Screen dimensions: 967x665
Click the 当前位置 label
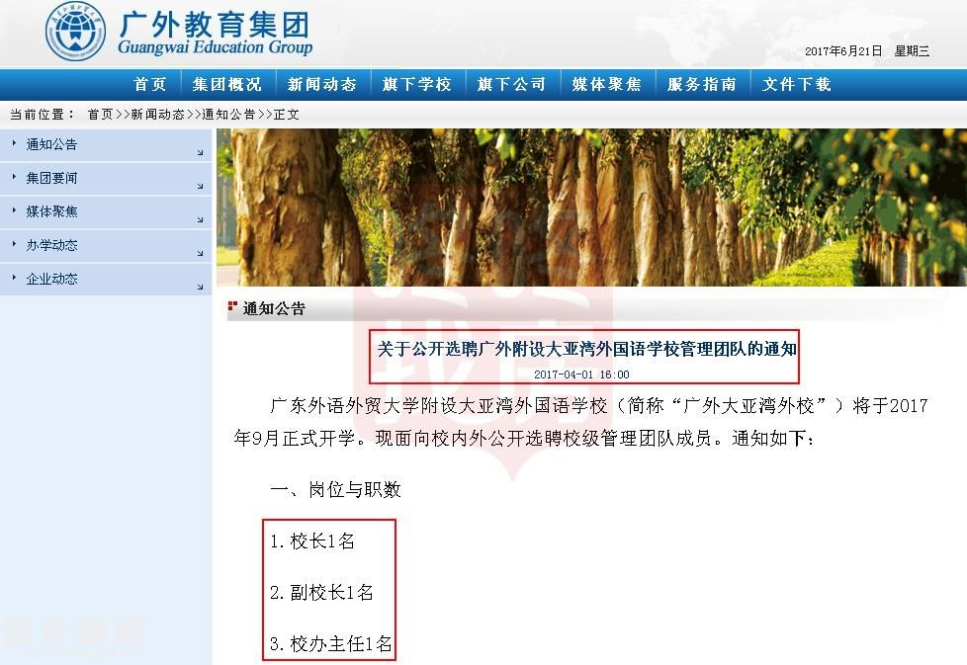41,115
